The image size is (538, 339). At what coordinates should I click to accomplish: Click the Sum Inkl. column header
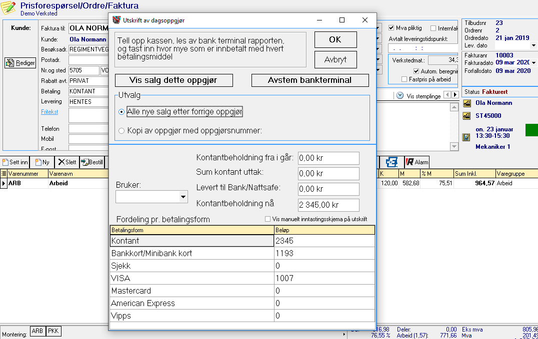pos(474,174)
